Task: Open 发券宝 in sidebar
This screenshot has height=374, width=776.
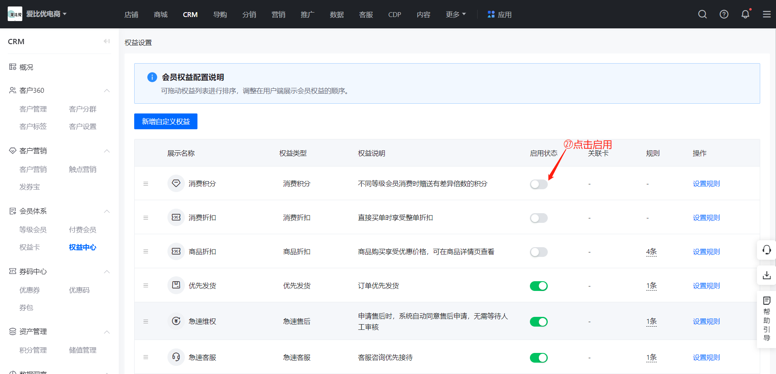Action: tap(30, 187)
